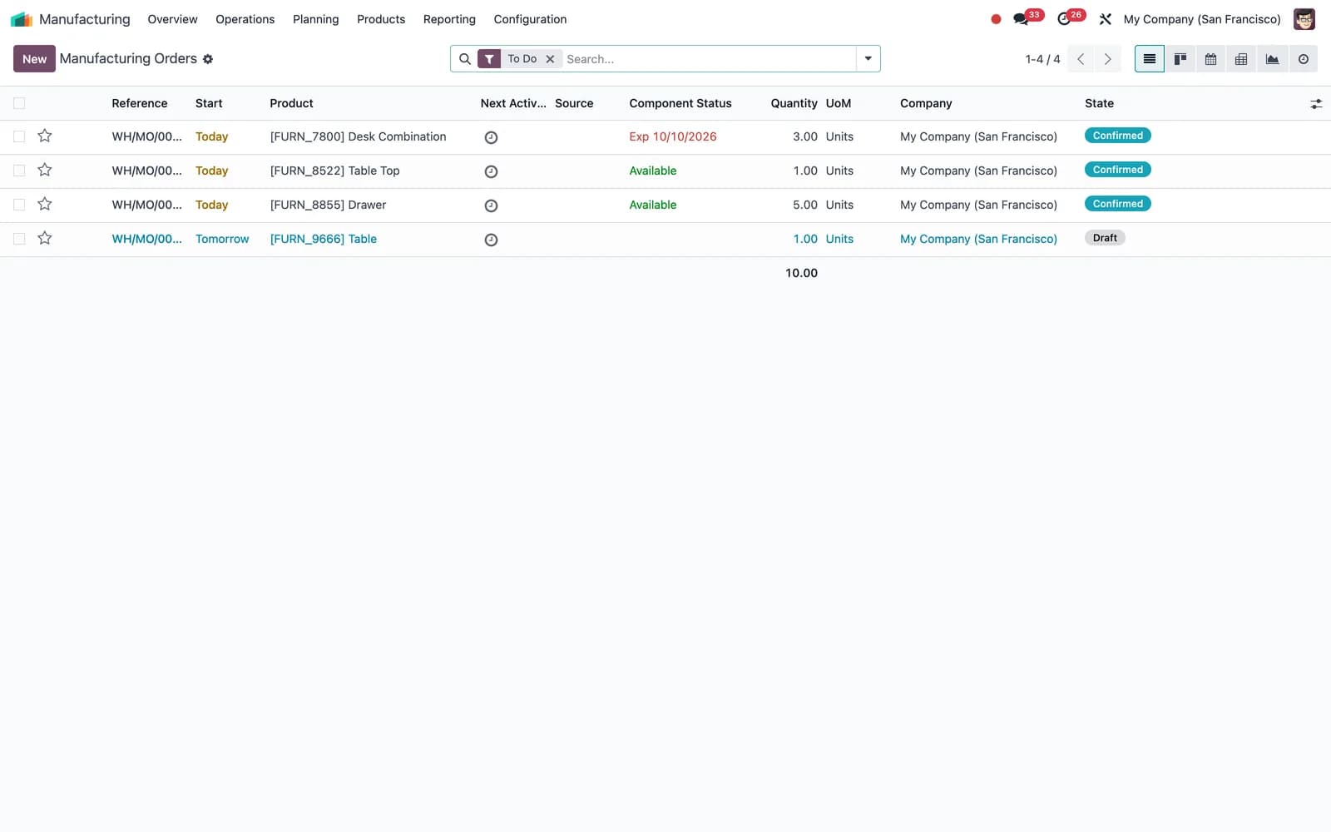Open activity clock for FURN_9666 Table order
Viewport: 1331px width, 832px height.
point(491,240)
